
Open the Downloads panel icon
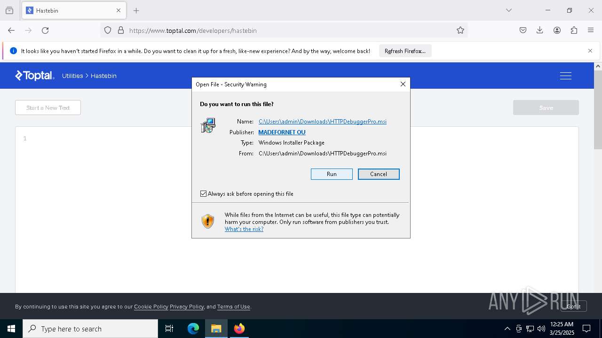point(540,31)
